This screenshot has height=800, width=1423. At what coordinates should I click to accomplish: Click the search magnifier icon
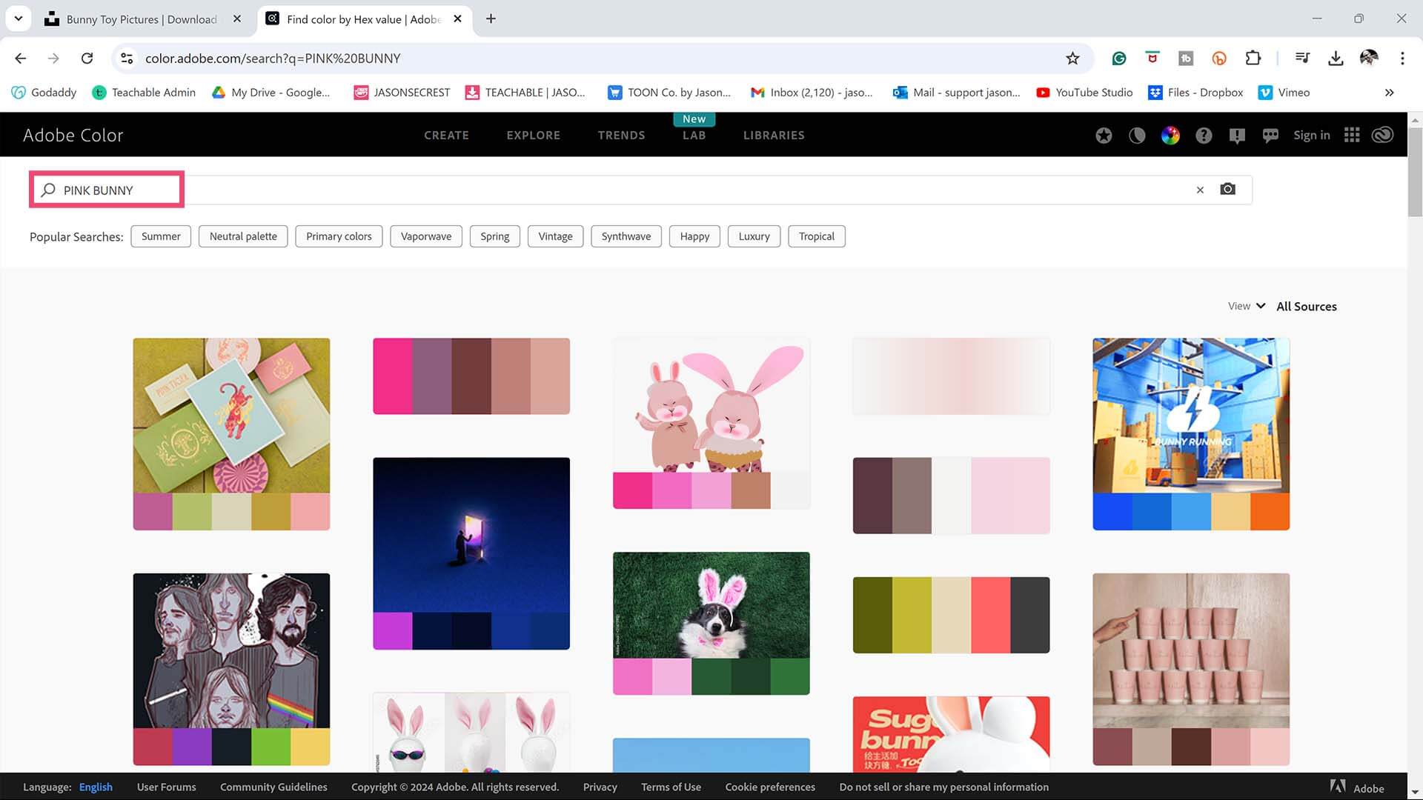[x=48, y=190]
